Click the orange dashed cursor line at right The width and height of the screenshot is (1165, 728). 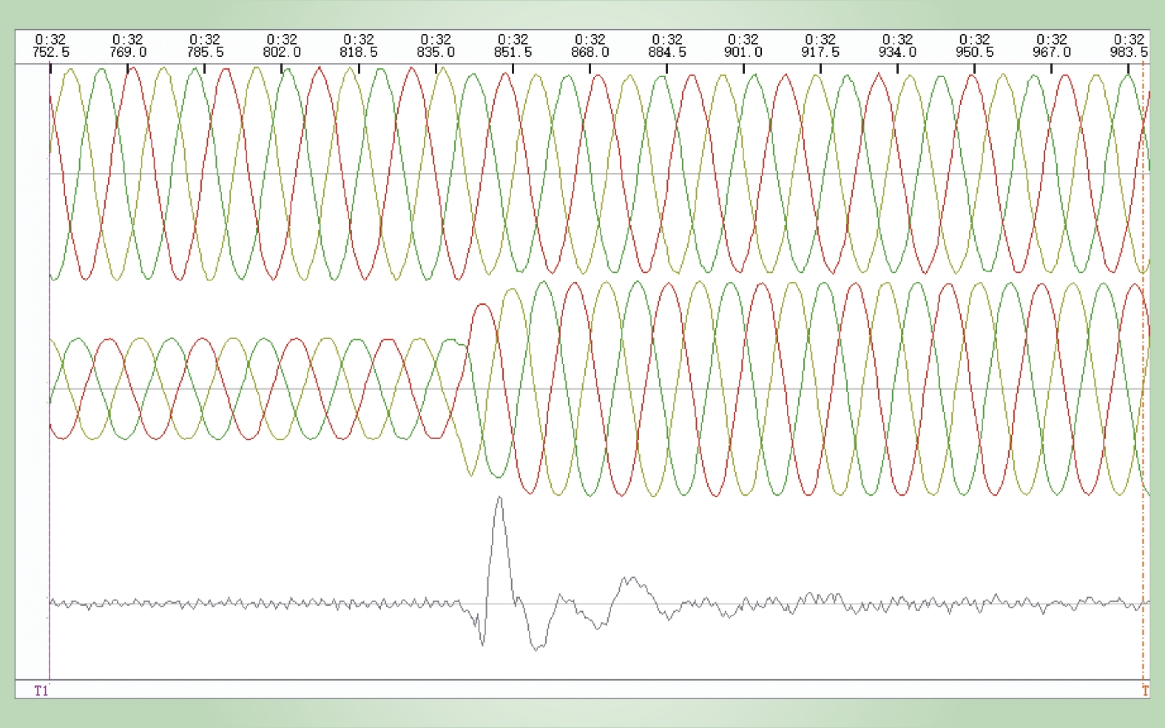point(1143,370)
